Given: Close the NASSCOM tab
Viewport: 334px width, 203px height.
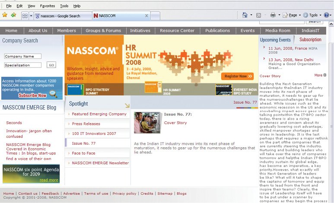Looking at the screenshot, I should point(146,16).
